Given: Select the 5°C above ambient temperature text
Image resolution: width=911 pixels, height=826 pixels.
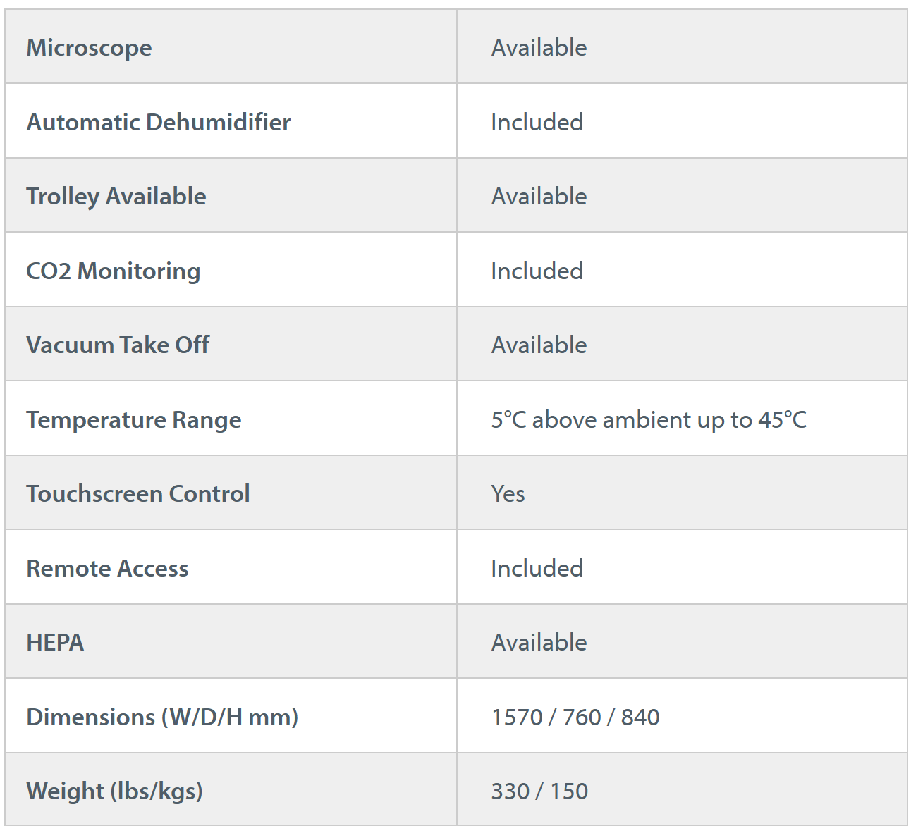Looking at the screenshot, I should click(648, 420).
